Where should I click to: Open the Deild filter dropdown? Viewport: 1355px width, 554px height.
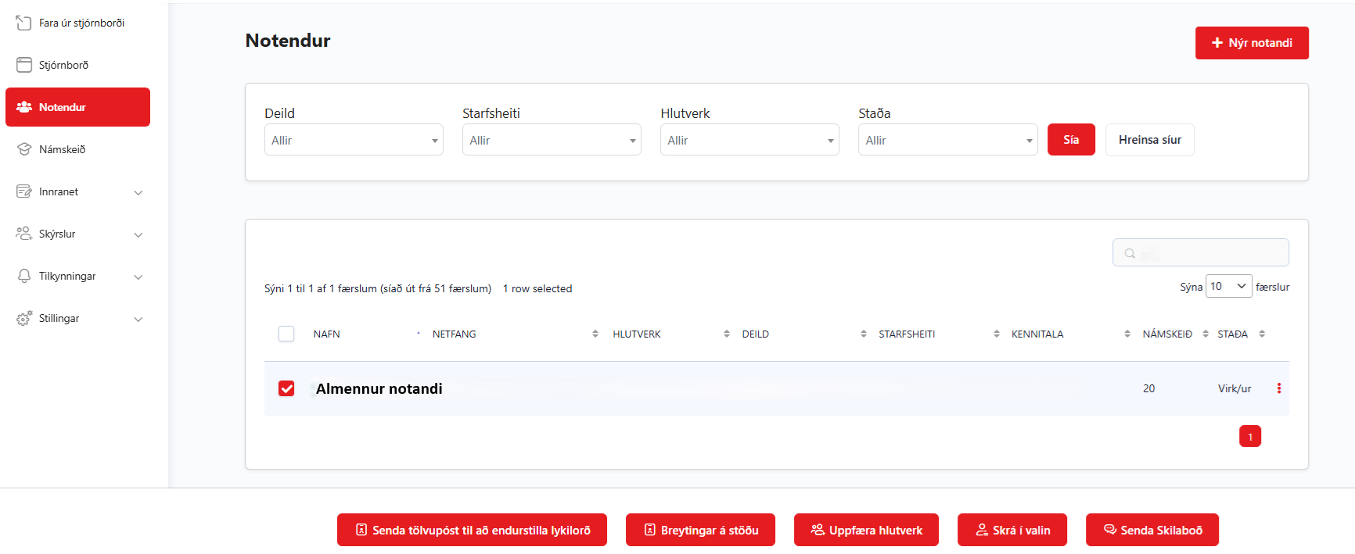(354, 141)
